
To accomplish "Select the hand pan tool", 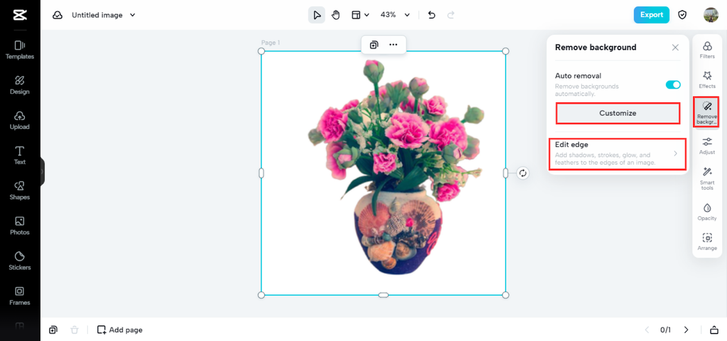I will click(336, 15).
